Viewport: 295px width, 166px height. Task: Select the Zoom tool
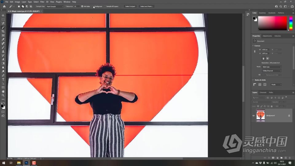pyautogui.click(x=3, y=95)
